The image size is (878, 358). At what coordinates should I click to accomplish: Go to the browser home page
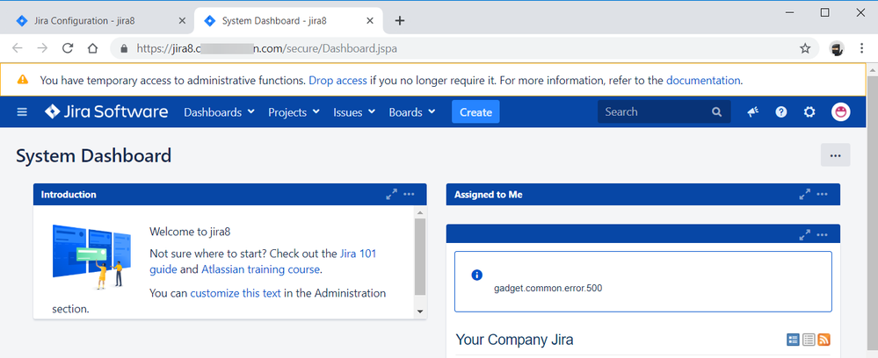(93, 48)
